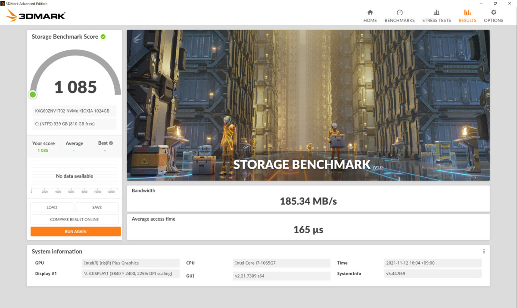Screen dimensions: 517x308
Task: Maximize the 3DMark window
Action: coord(495,3)
